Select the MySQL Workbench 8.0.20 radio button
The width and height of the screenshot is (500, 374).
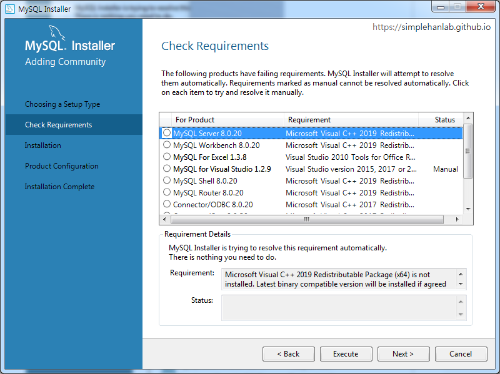[167, 145]
